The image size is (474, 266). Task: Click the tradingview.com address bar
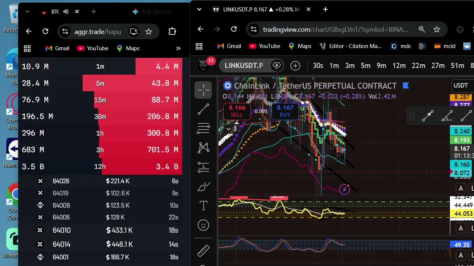336,30
